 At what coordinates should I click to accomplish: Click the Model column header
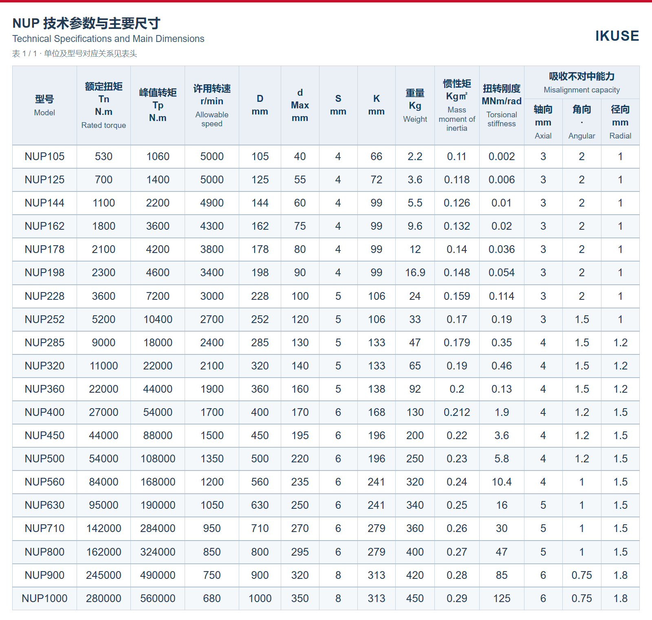click(44, 106)
